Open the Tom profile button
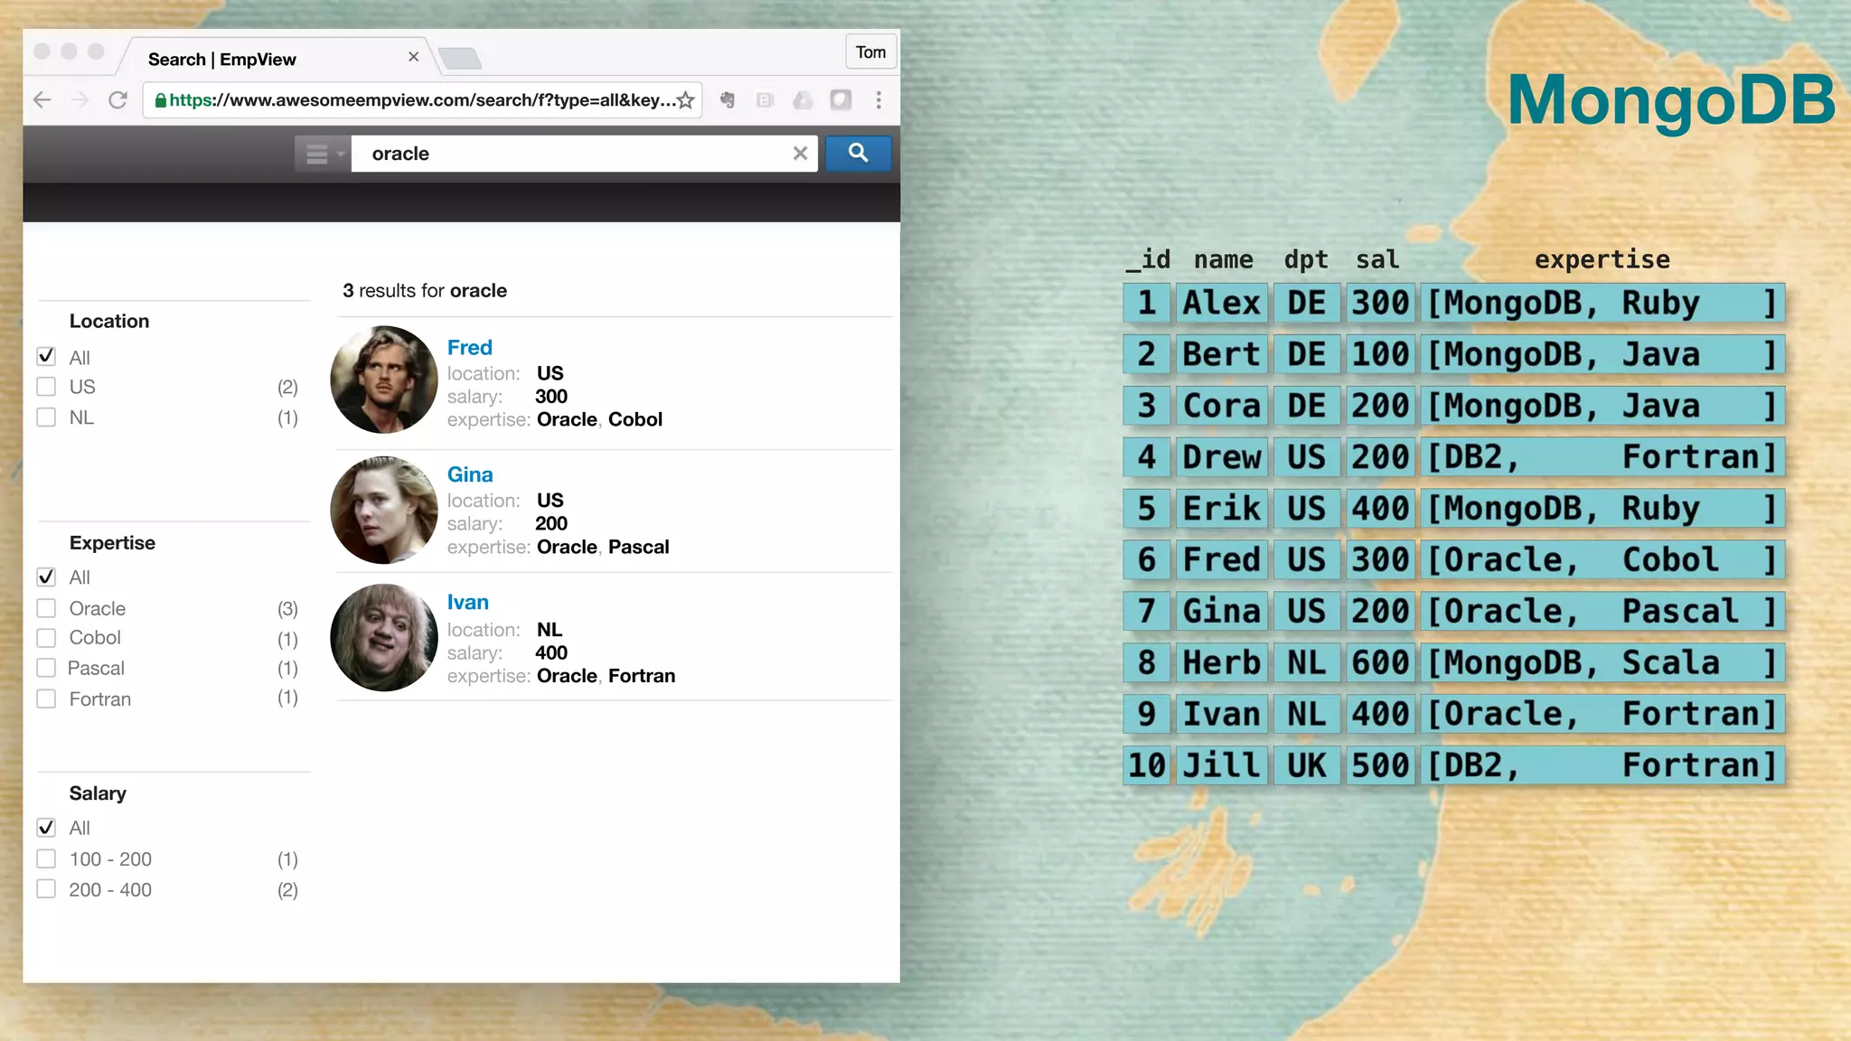This screenshot has height=1041, width=1851. point(870,52)
